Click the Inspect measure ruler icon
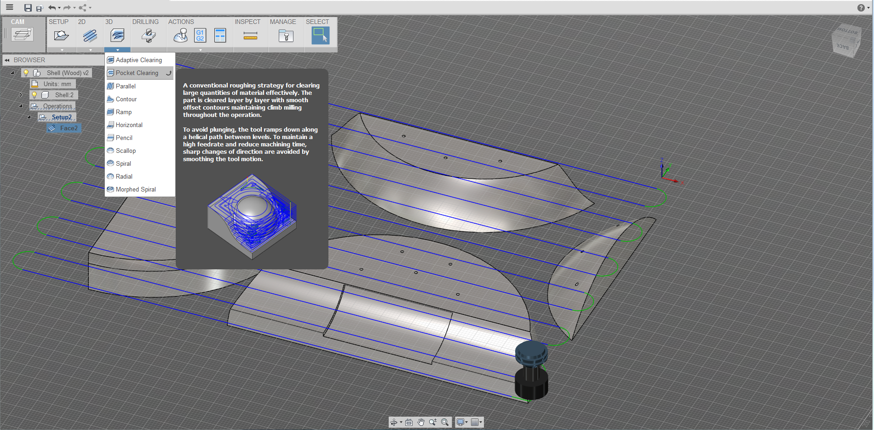Image resolution: width=874 pixels, height=430 pixels. click(250, 35)
